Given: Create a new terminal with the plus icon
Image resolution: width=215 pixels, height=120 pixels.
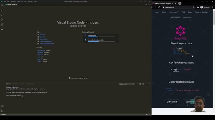Looking at the screenshot, I should (137, 84).
